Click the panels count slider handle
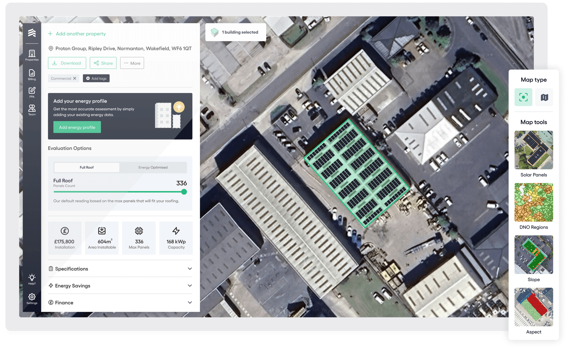 pos(184,192)
